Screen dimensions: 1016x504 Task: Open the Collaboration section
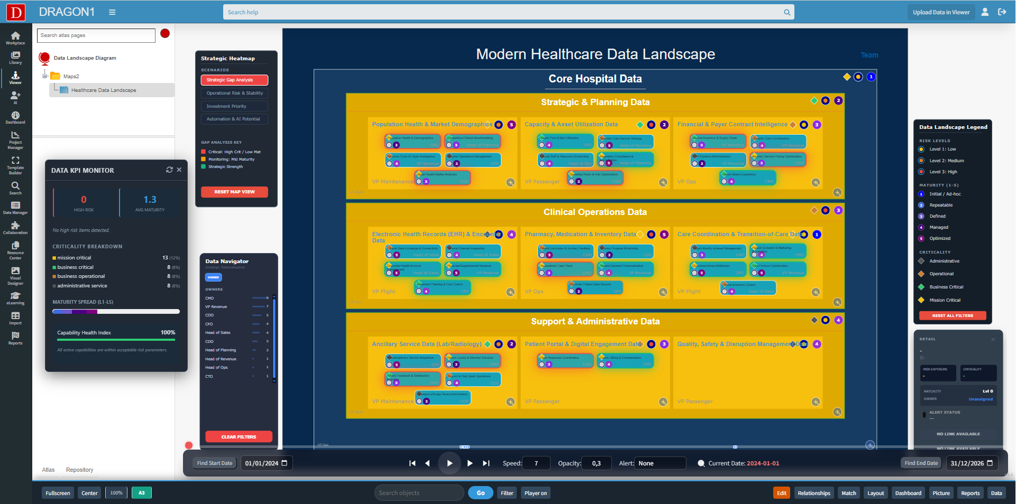(15, 228)
